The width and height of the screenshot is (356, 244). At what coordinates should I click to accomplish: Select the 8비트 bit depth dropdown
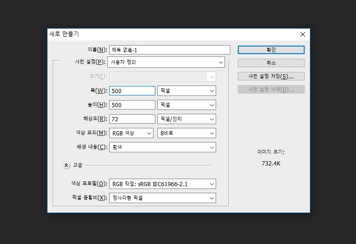point(186,133)
